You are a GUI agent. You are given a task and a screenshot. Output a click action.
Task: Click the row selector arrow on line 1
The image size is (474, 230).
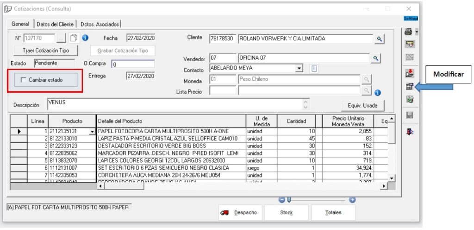(19, 131)
